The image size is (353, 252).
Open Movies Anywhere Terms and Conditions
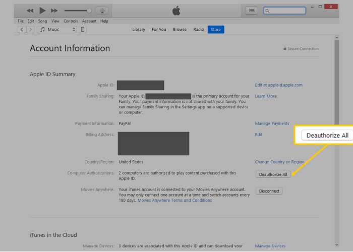pyautogui.click(x=174, y=200)
